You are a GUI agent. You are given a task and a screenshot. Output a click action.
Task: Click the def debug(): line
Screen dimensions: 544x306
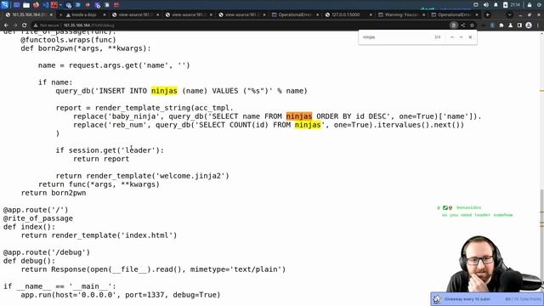[29, 261]
